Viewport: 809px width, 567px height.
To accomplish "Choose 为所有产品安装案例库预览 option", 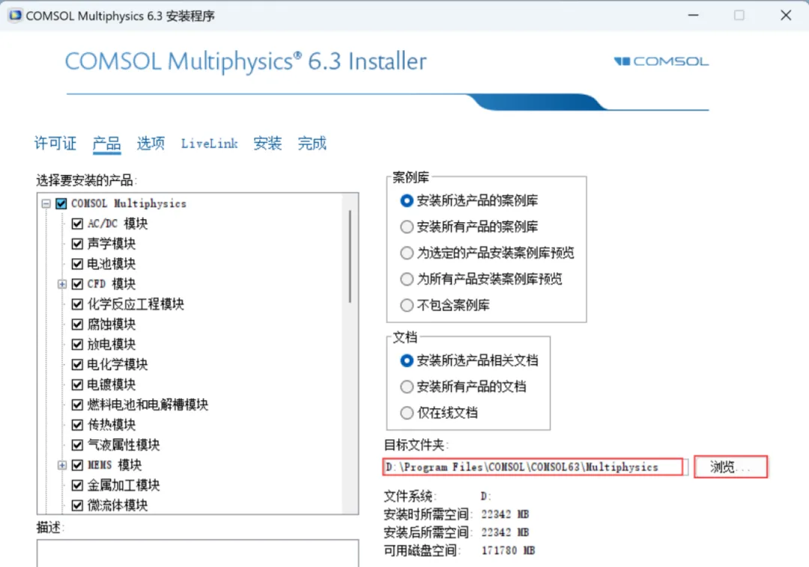I will pyautogui.click(x=407, y=279).
